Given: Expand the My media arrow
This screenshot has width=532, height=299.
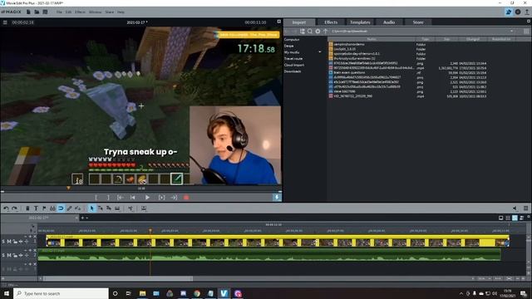Looking at the screenshot, I should [x=319, y=52].
